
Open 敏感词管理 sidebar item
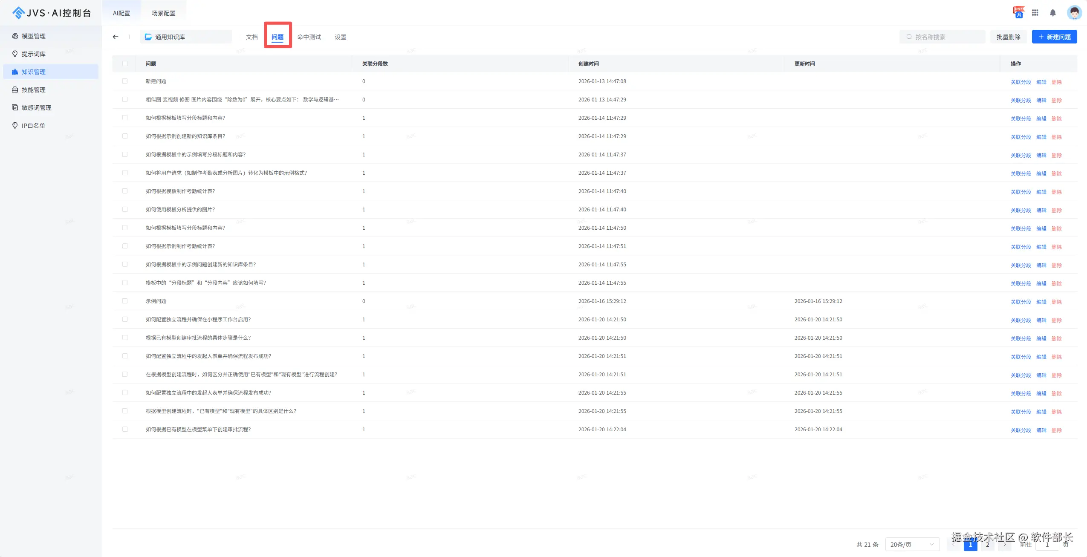pos(37,108)
